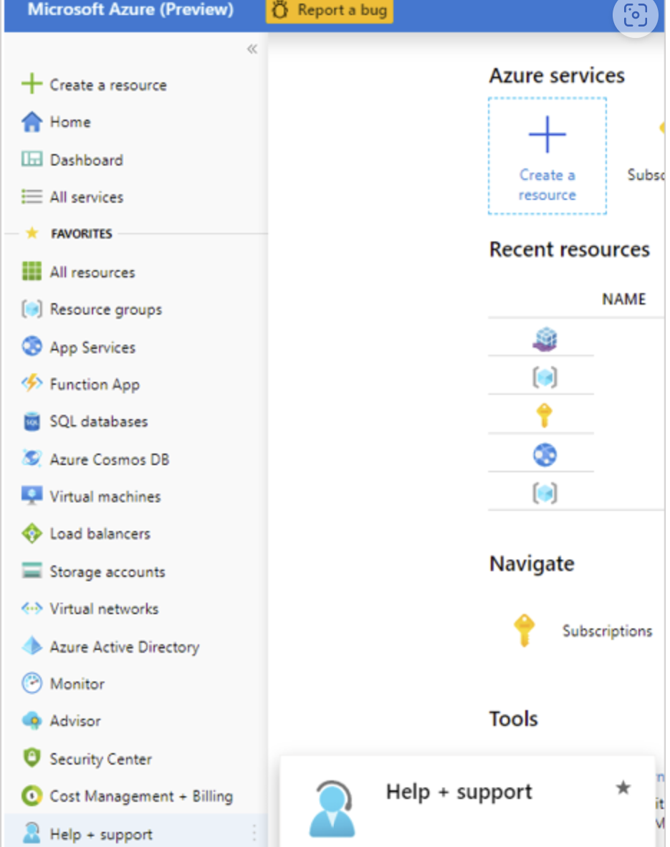Open the Azure Active Directory link
670x847 pixels.
pyautogui.click(x=125, y=646)
